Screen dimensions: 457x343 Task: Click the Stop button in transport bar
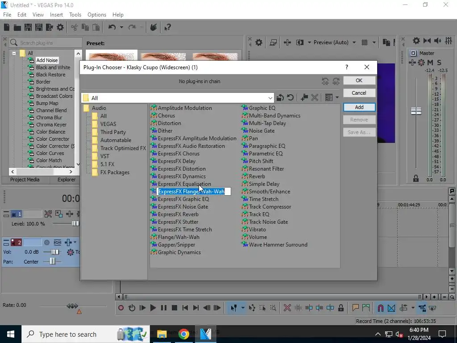pyautogui.click(x=174, y=308)
